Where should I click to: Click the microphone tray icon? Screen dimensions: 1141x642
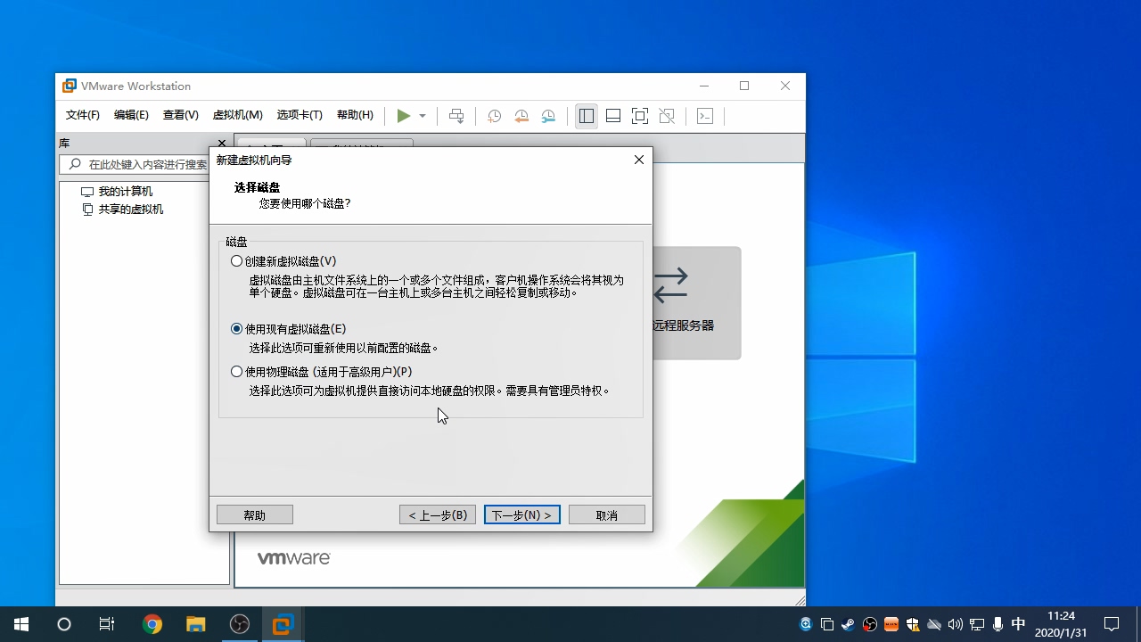click(998, 624)
